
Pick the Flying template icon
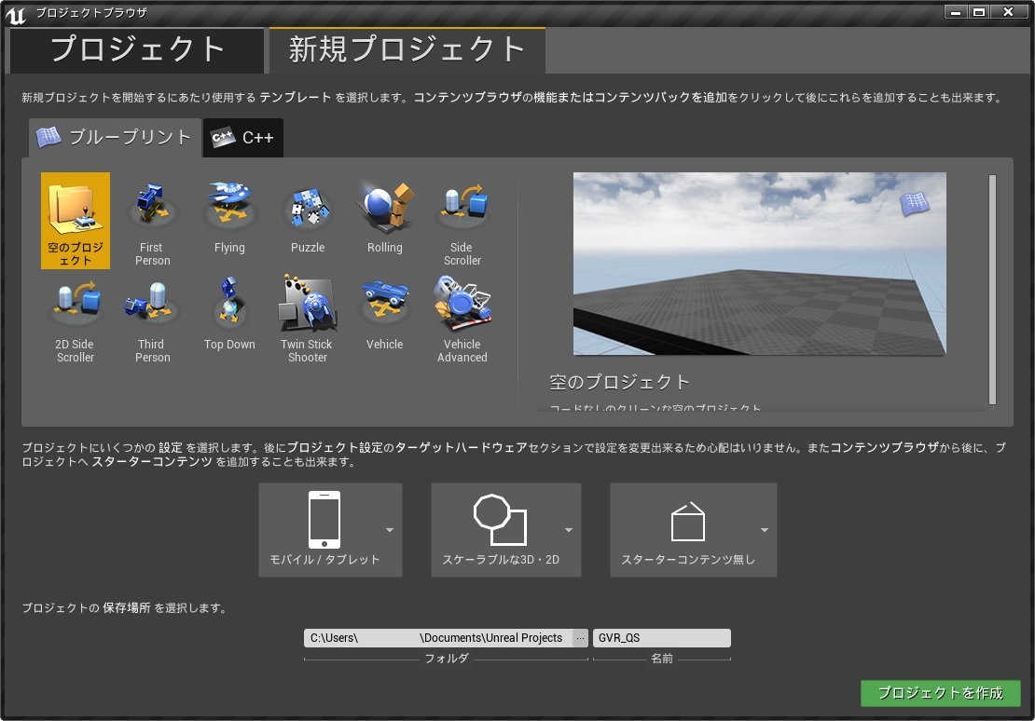click(229, 221)
